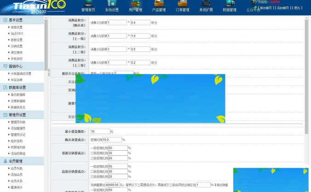Open 权限组列表 in the sidebar
Viewport: 311px width, 192px height.
[x=18, y=147]
